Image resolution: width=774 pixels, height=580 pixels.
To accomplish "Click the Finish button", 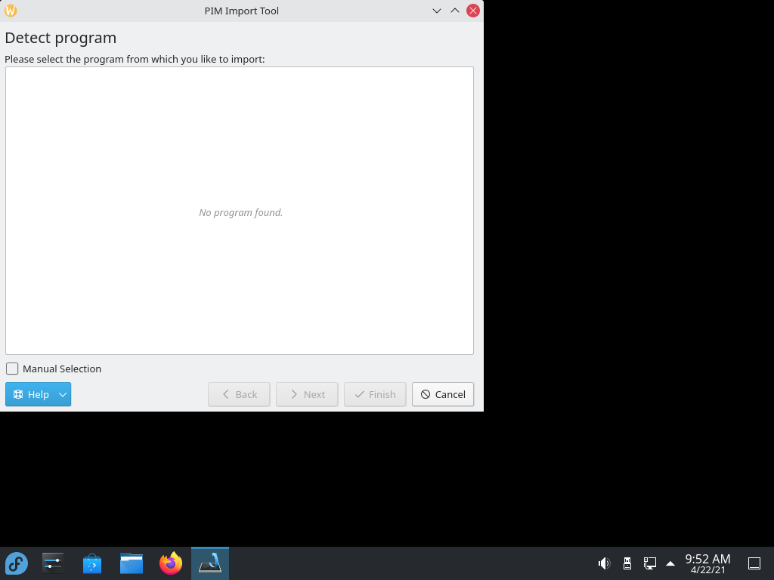I will pos(375,394).
